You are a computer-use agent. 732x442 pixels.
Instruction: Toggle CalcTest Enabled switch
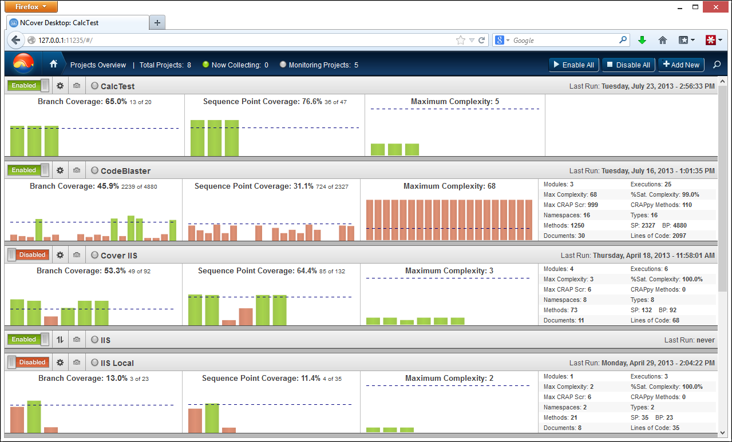click(29, 86)
